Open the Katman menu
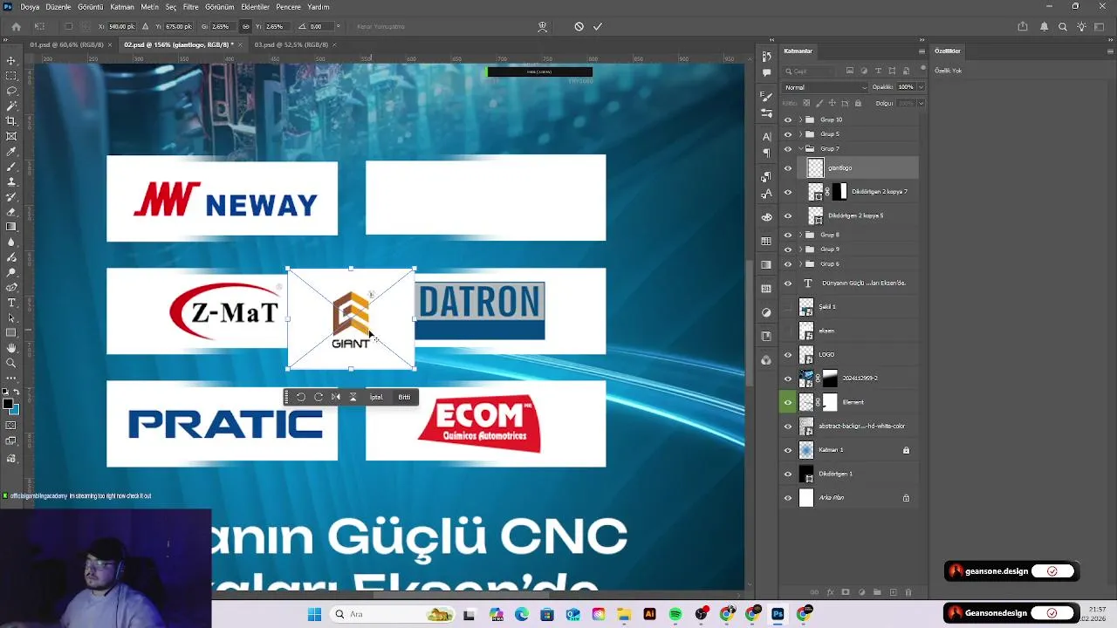This screenshot has width=1117, height=628. 122,7
